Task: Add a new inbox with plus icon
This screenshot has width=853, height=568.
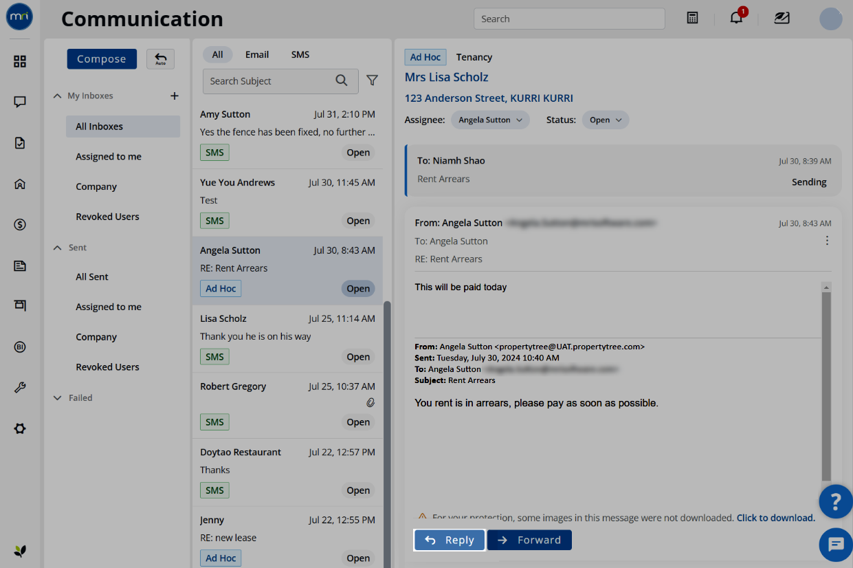Action: tap(175, 96)
